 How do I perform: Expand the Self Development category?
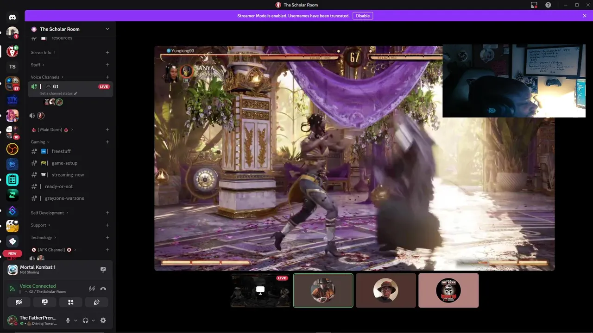coord(50,213)
